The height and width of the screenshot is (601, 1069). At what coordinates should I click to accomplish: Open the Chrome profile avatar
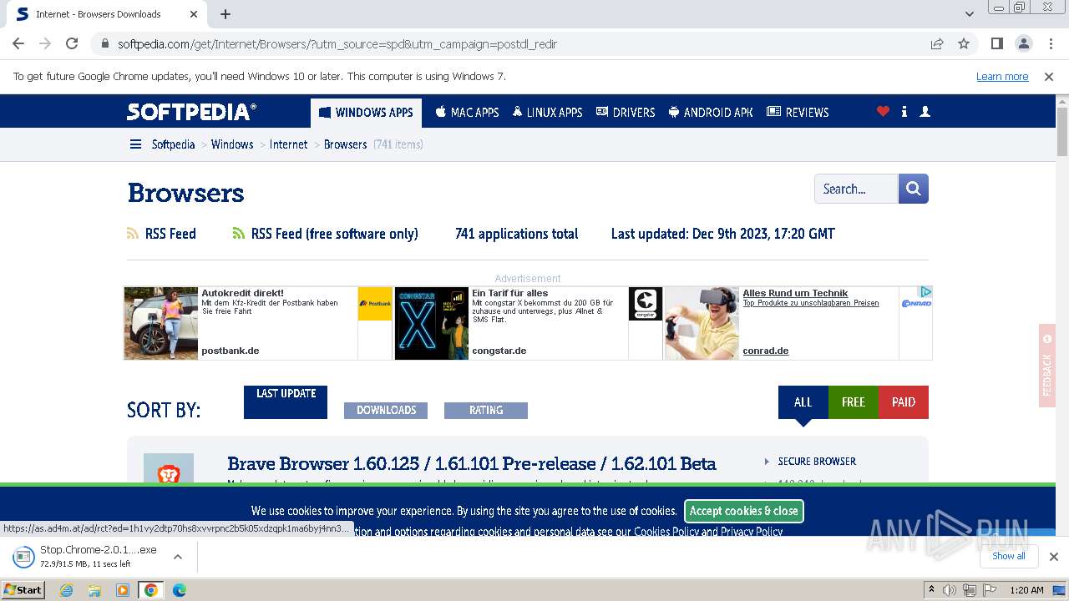(1023, 43)
